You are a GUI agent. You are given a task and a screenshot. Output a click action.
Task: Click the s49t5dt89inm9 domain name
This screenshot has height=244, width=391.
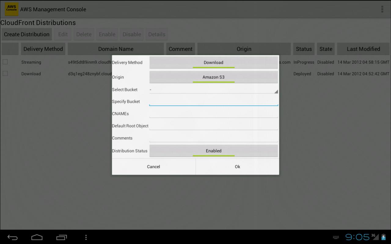90,62
